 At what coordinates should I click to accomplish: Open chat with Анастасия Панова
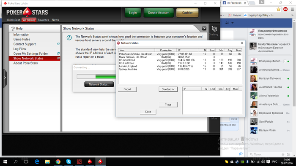270,87
